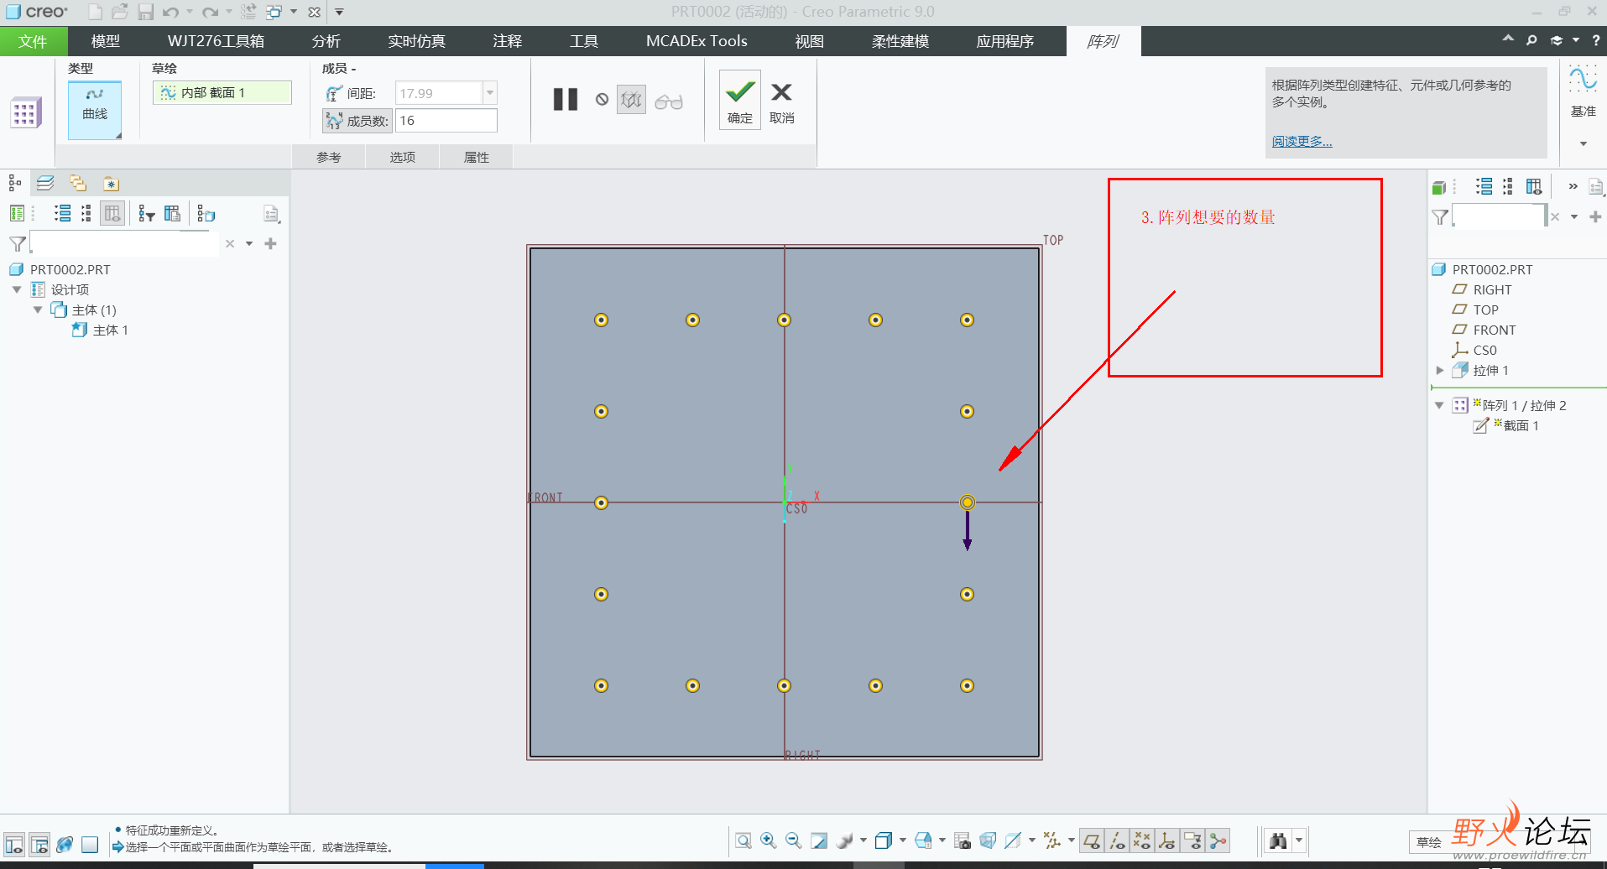Collapse the 设计项 tree node
Screen dimensions: 1607x869
click(x=17, y=289)
